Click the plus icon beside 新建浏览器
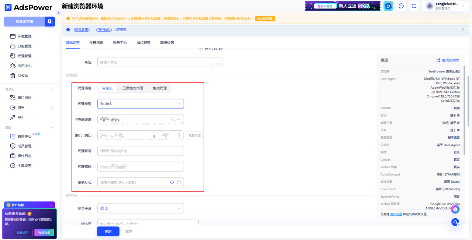 point(50,22)
